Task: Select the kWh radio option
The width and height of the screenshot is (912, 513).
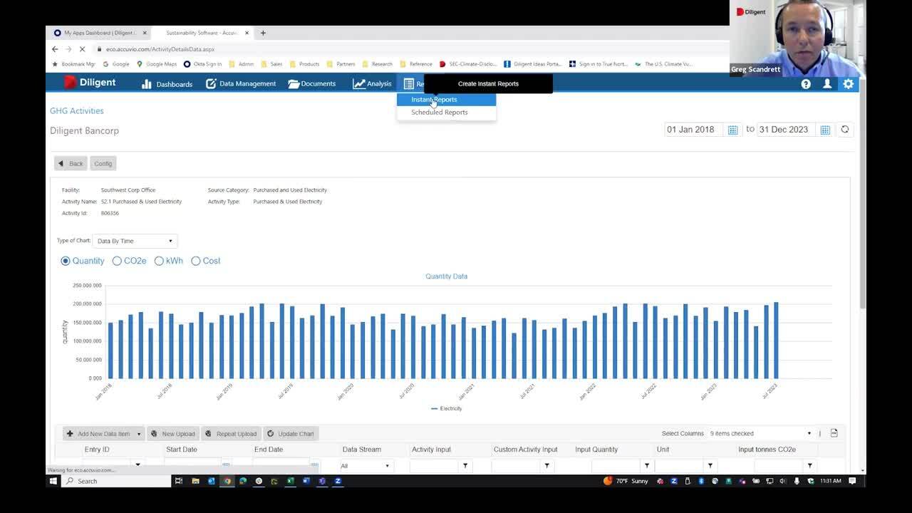Action: [x=159, y=261]
